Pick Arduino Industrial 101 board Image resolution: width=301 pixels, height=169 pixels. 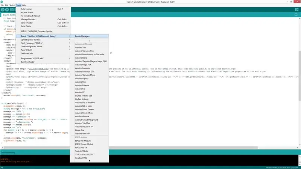tap(89, 127)
